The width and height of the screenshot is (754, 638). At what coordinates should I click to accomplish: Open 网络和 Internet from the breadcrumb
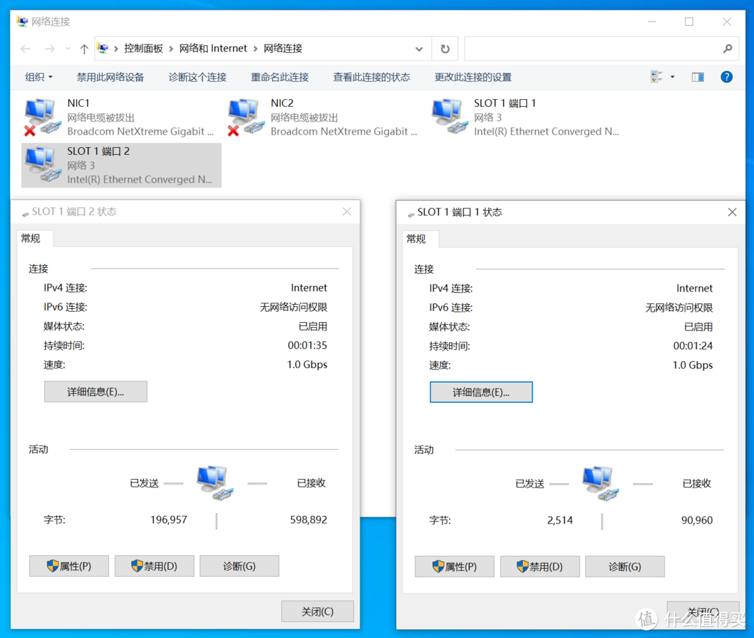pos(213,48)
